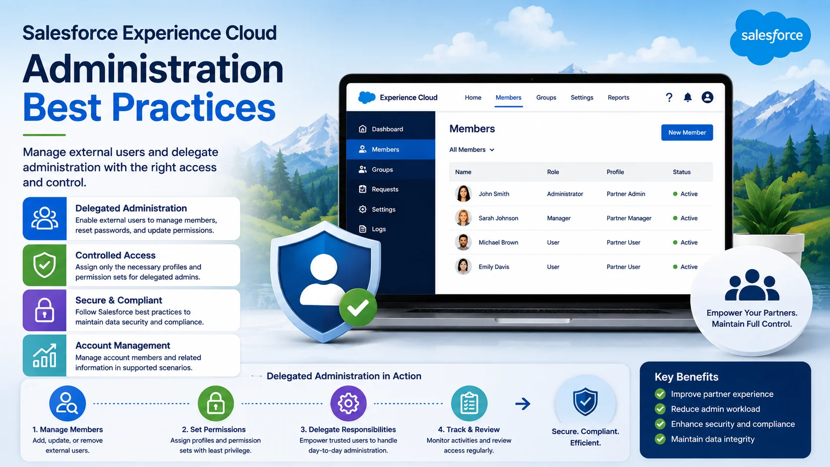
Task: Open the user profile avatar icon
Action: tap(707, 97)
